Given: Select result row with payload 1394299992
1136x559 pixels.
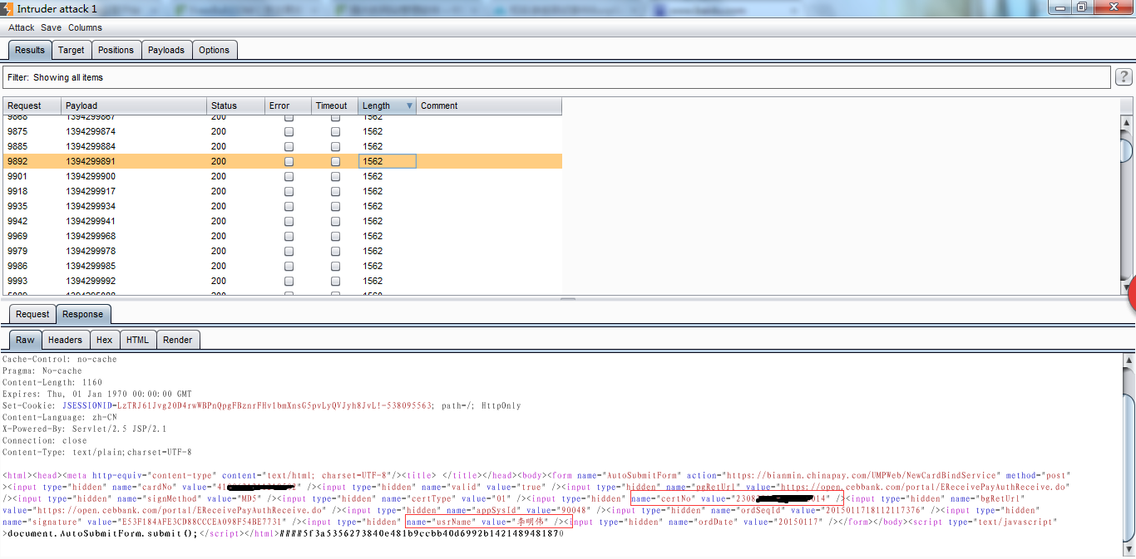Looking at the screenshot, I should [x=283, y=281].
